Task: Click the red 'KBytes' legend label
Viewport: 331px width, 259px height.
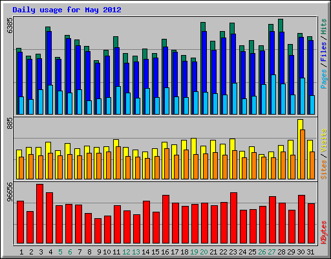Action: pyautogui.click(x=324, y=232)
